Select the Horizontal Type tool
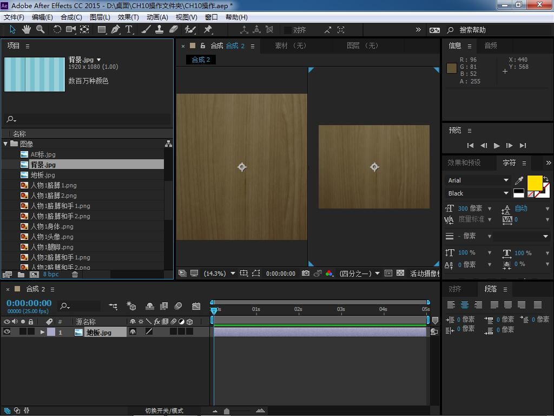 pos(129,30)
